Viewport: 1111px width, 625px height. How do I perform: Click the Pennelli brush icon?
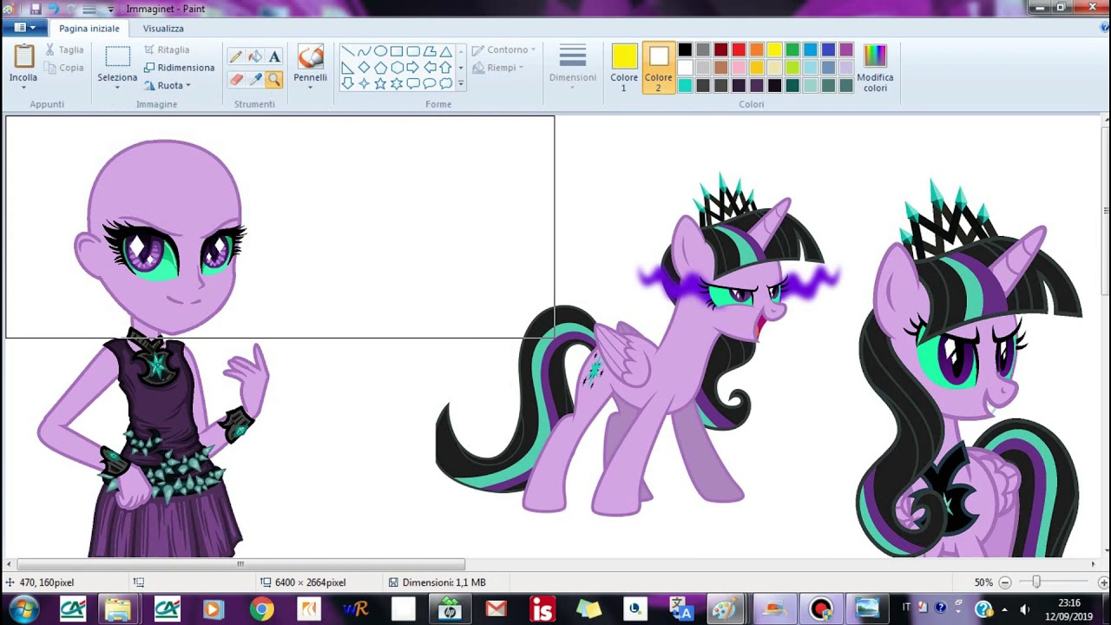[x=310, y=57]
